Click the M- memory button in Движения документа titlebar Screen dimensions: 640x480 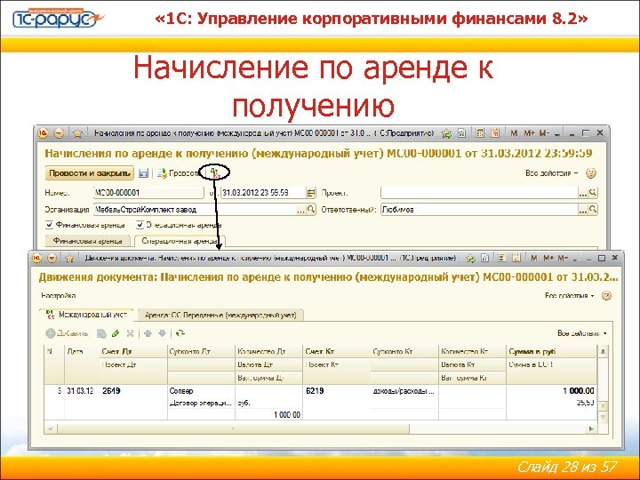pos(563,258)
